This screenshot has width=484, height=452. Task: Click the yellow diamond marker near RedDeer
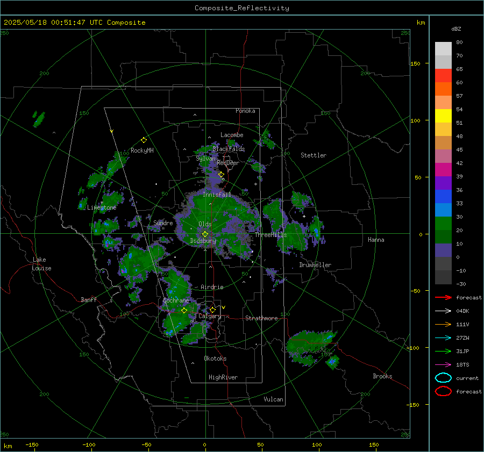pos(221,175)
